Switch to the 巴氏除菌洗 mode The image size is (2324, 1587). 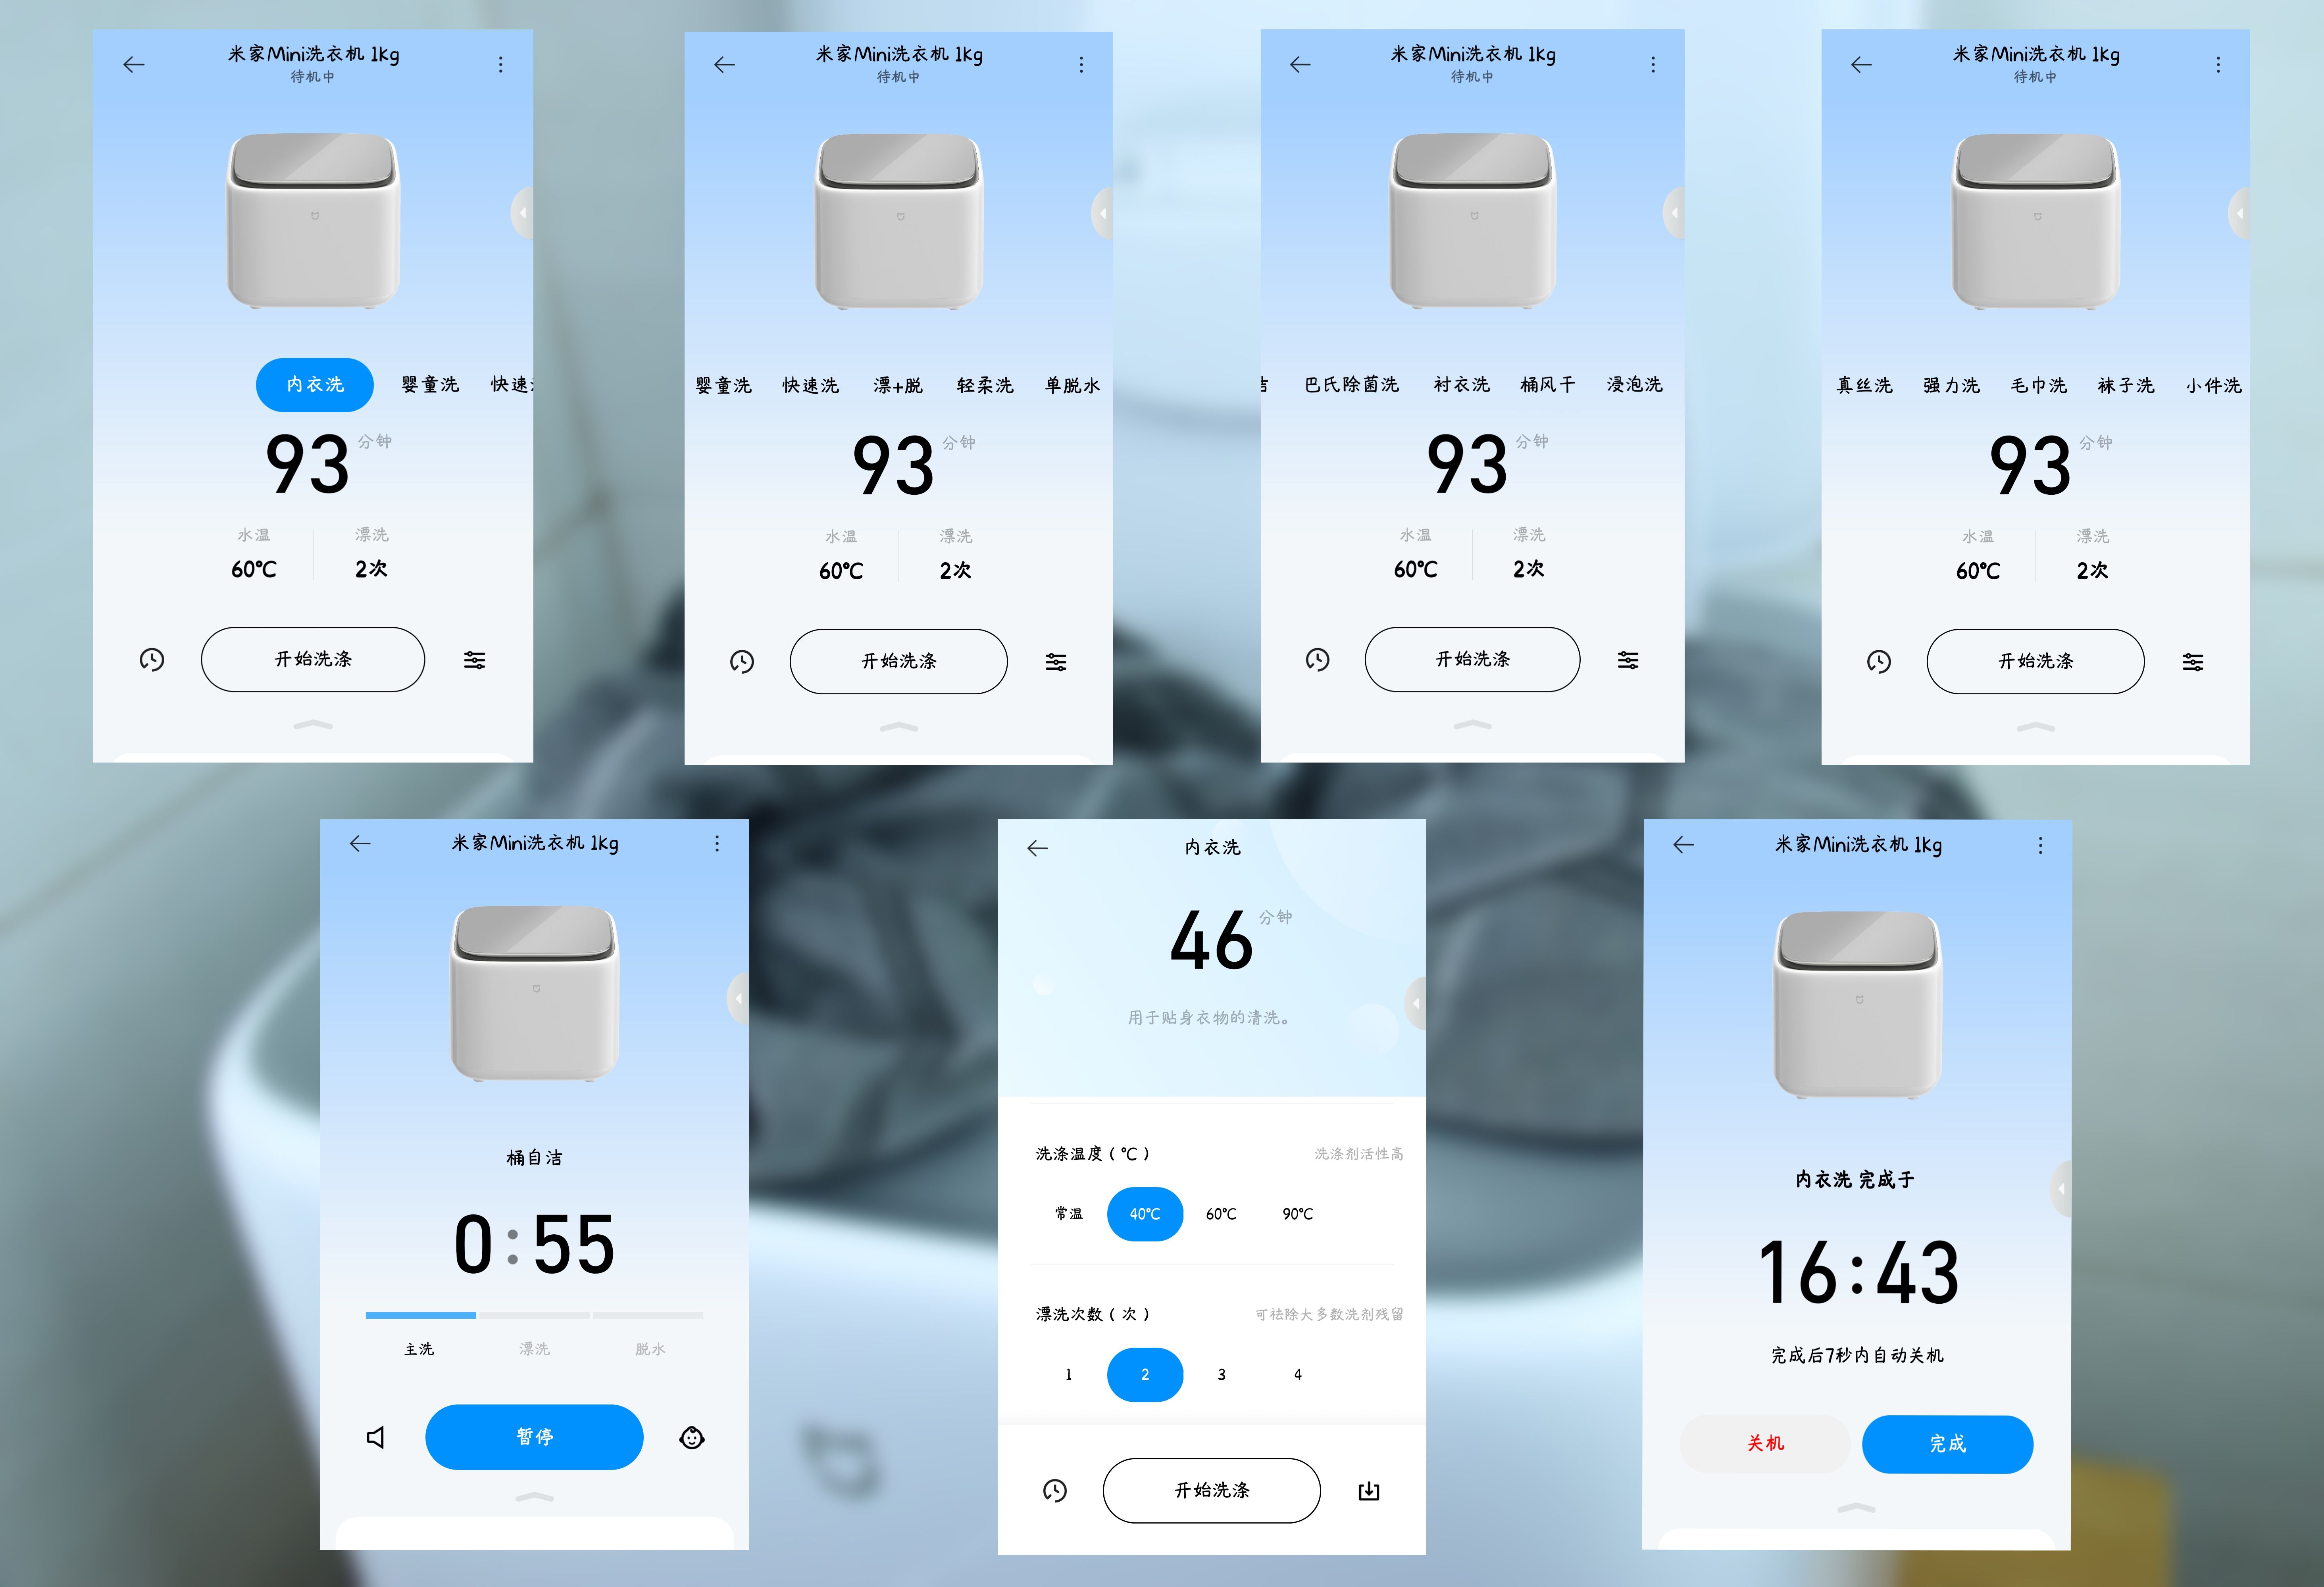1352,385
